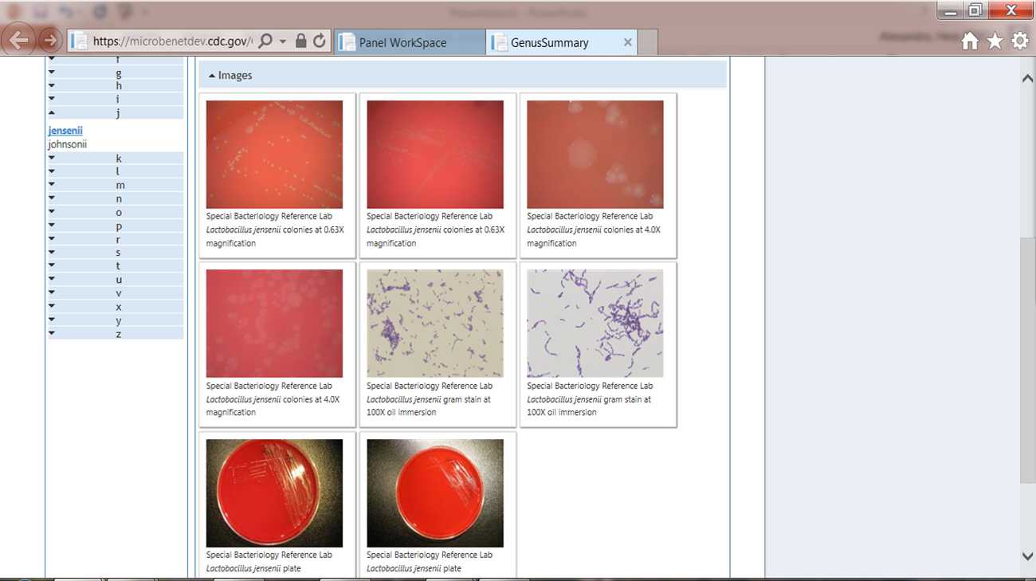
Task: Click the refresh page icon
Action: point(320,41)
